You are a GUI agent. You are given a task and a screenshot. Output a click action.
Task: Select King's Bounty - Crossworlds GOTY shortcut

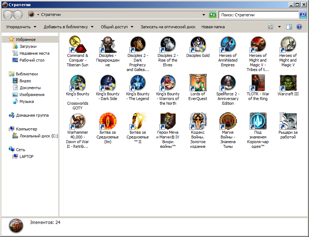click(78, 83)
